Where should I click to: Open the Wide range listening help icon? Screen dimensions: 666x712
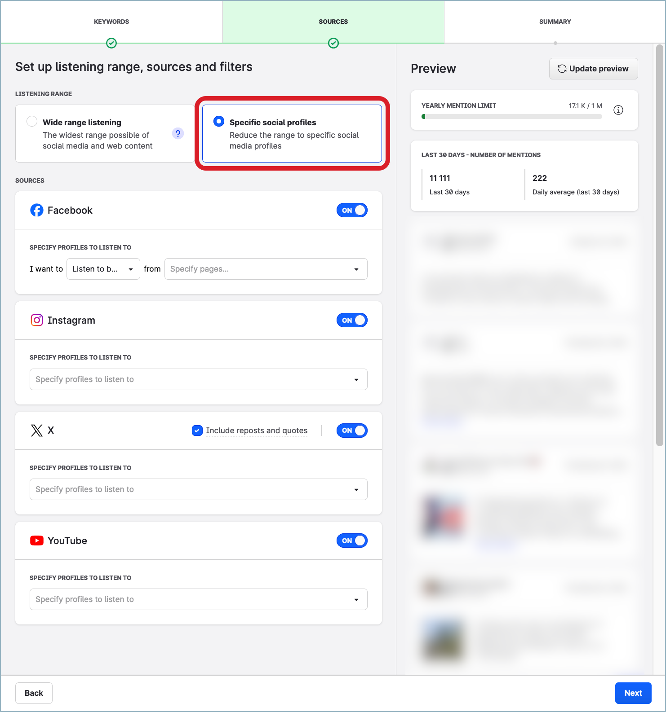[x=178, y=133]
